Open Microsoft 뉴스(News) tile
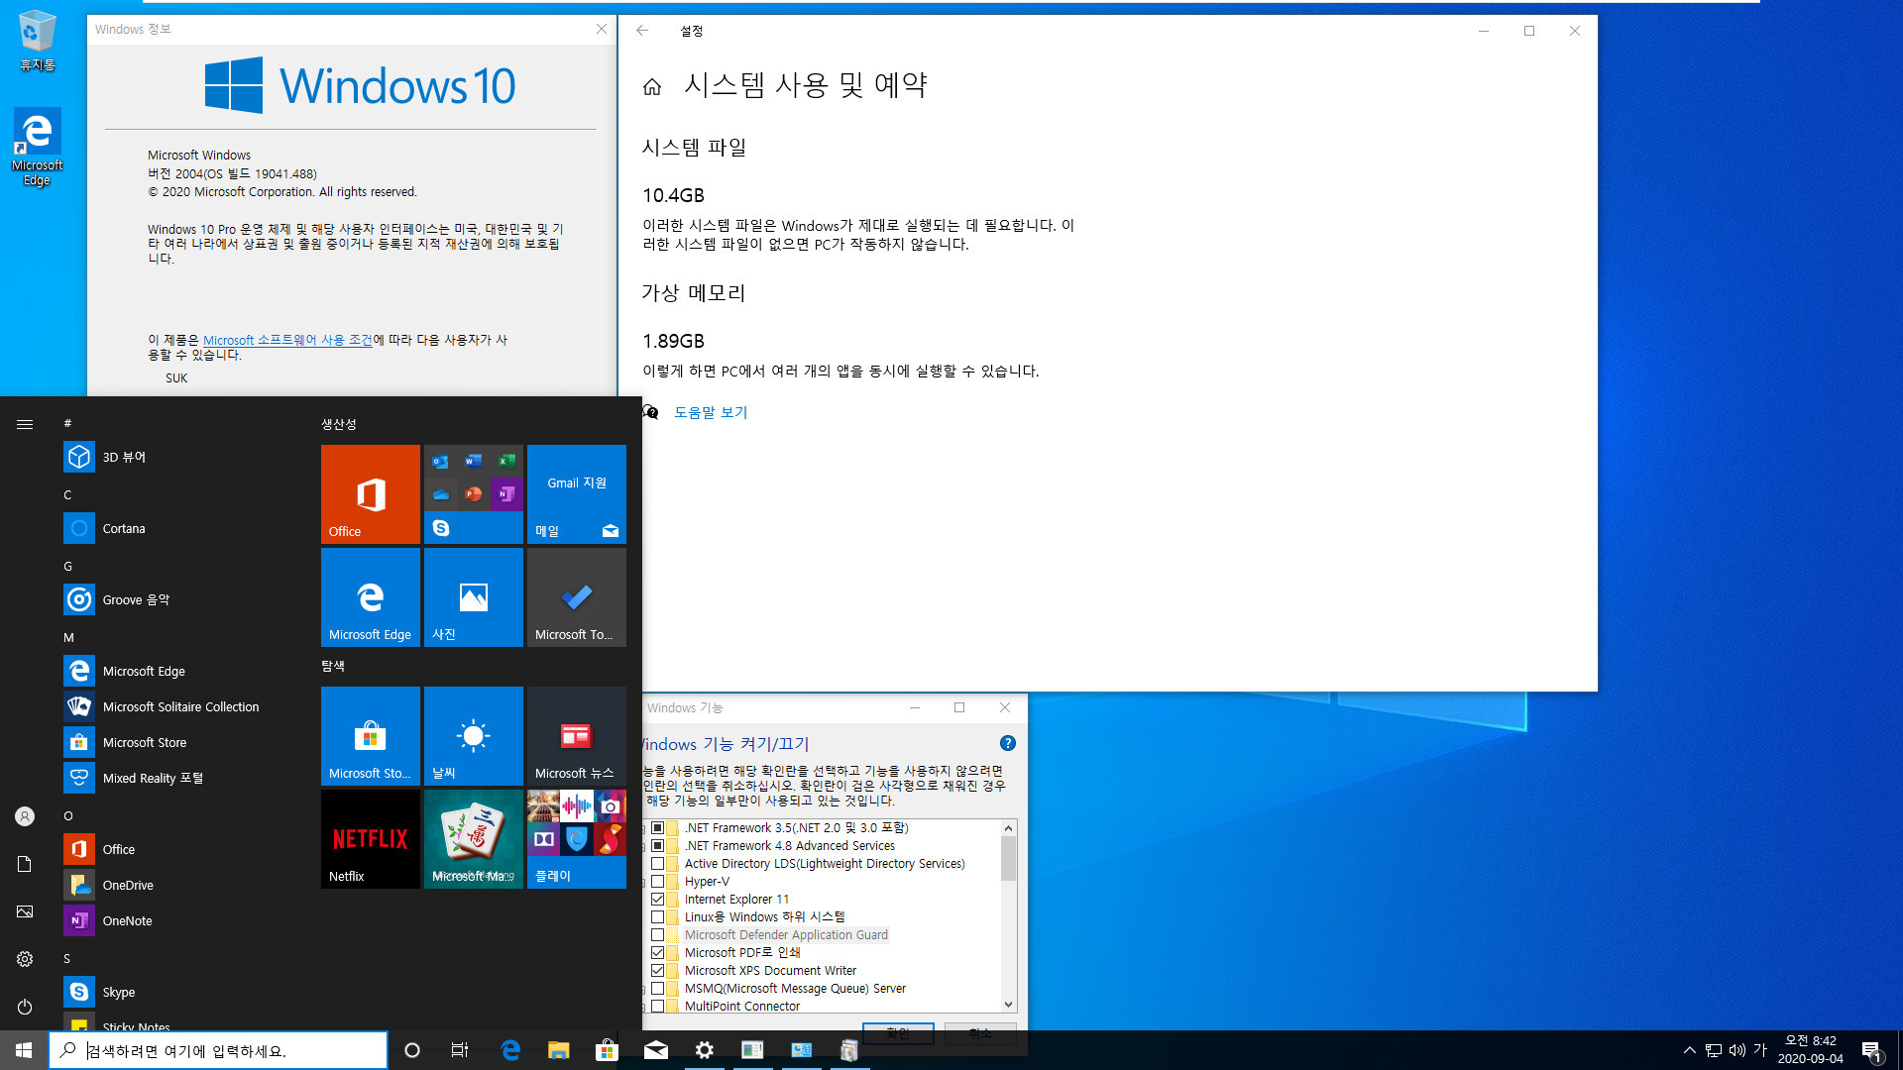 point(577,735)
